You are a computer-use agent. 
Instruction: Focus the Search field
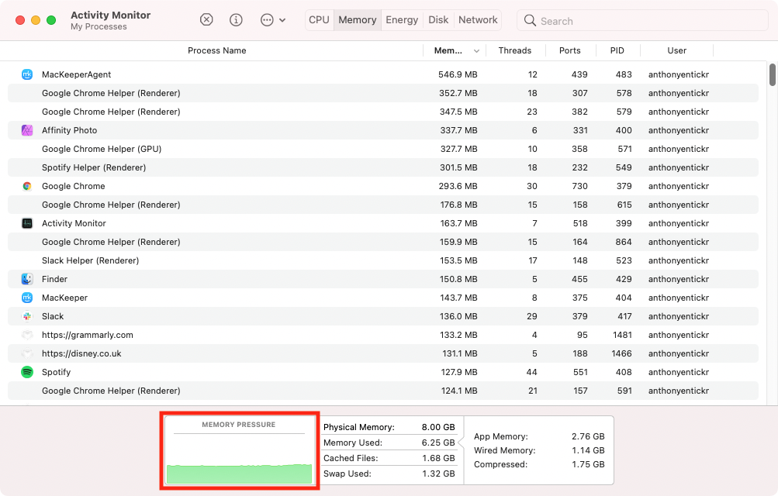pyautogui.click(x=642, y=20)
